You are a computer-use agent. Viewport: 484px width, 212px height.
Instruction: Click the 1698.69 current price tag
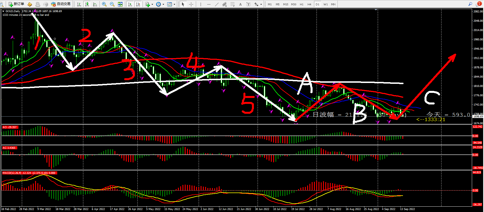[478, 116]
